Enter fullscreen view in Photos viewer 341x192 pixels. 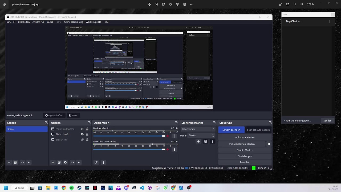point(281,4)
